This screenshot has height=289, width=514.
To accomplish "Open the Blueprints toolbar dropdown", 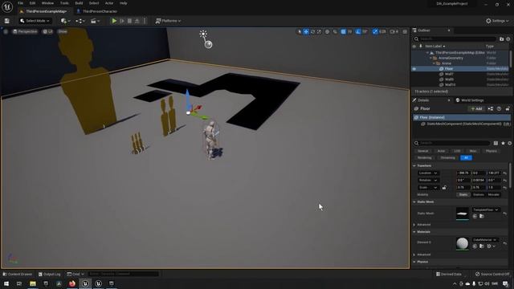I will tap(80, 21).
